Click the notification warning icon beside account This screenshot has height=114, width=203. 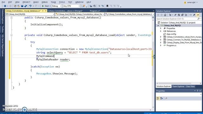click(185, 2)
